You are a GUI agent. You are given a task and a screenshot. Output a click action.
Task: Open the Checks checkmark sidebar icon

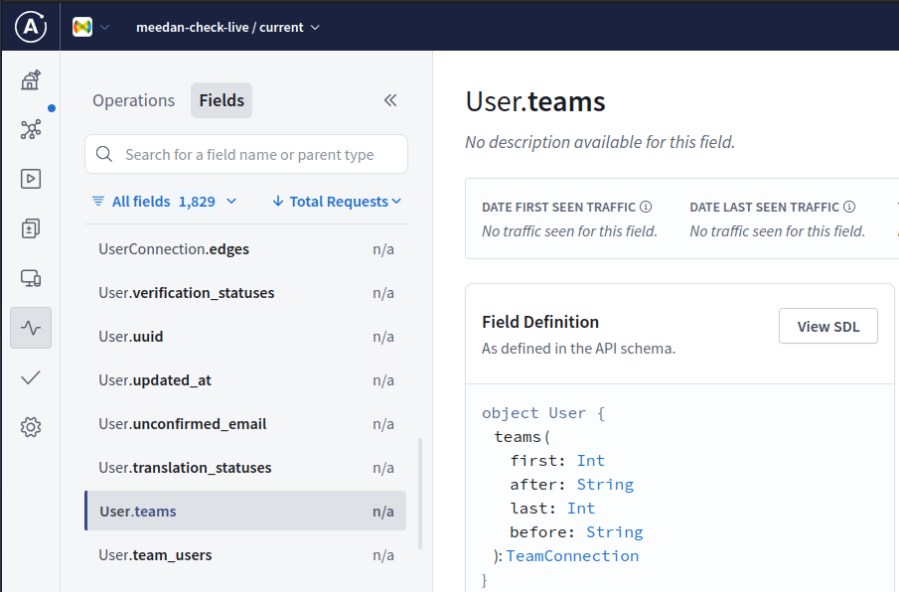click(x=31, y=377)
